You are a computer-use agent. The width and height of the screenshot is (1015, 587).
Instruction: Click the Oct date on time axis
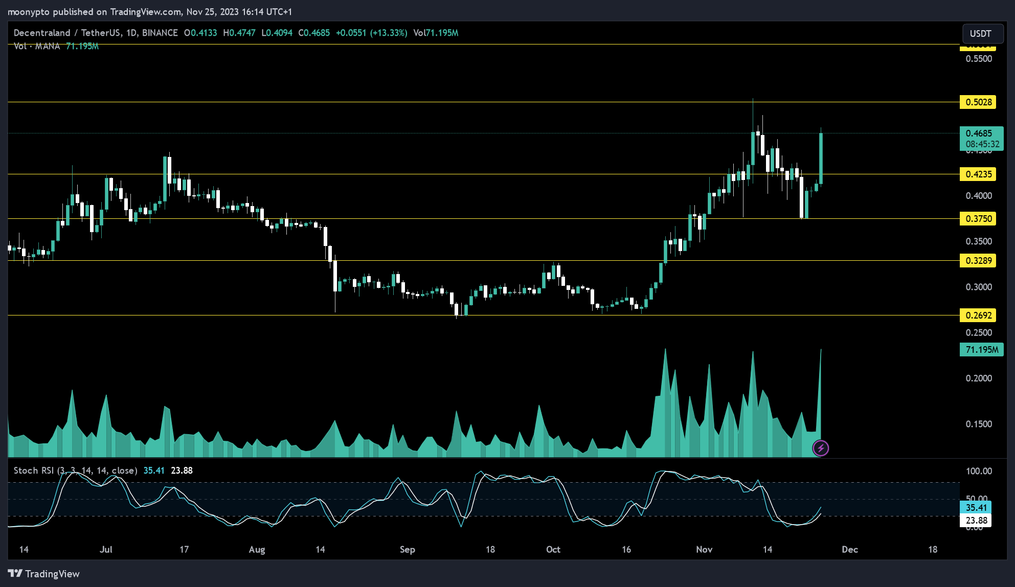553,550
